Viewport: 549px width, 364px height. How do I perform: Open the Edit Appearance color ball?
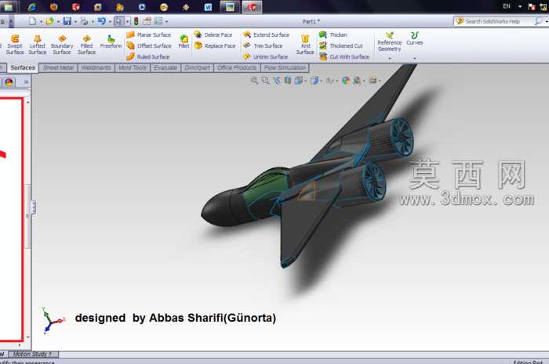pyautogui.click(x=346, y=81)
